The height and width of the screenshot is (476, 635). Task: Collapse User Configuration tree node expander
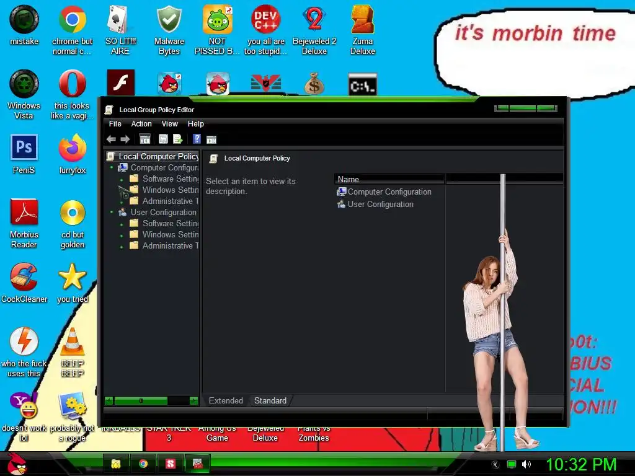112,212
